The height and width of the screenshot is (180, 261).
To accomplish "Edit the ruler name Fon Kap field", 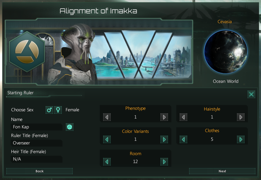I will click(37, 127).
